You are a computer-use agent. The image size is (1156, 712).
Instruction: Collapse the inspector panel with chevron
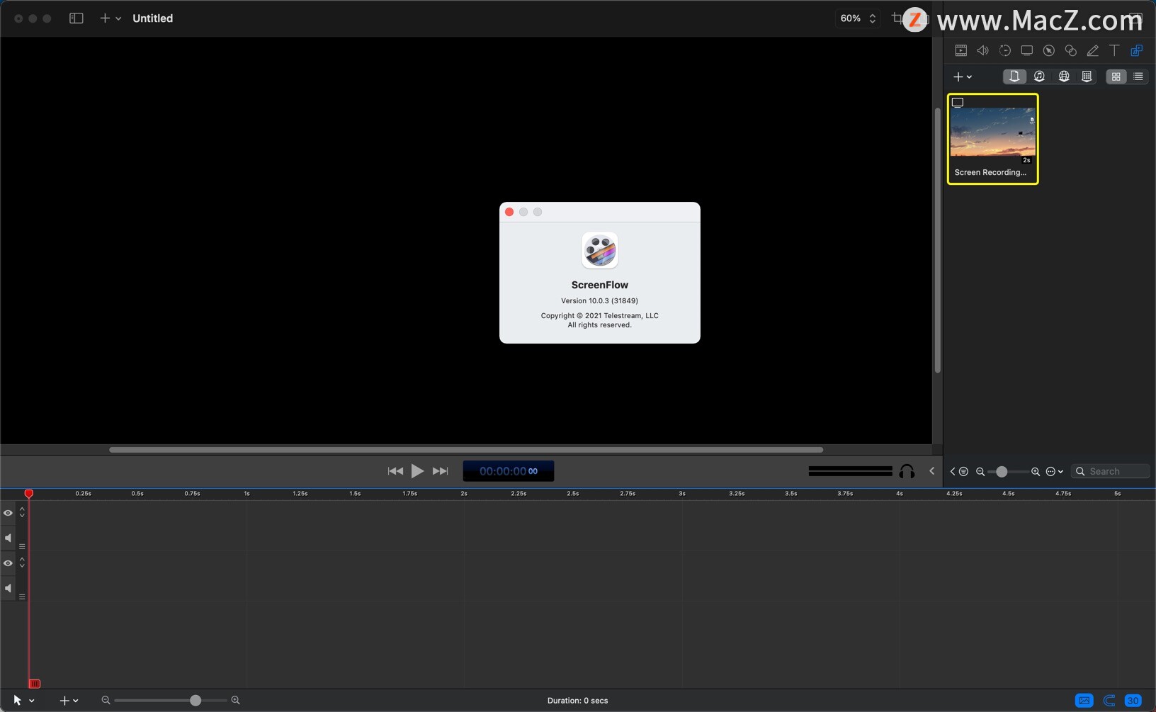(x=931, y=471)
